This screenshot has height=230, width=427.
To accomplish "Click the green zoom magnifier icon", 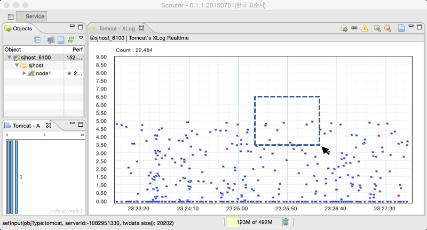I will tap(377, 28).
